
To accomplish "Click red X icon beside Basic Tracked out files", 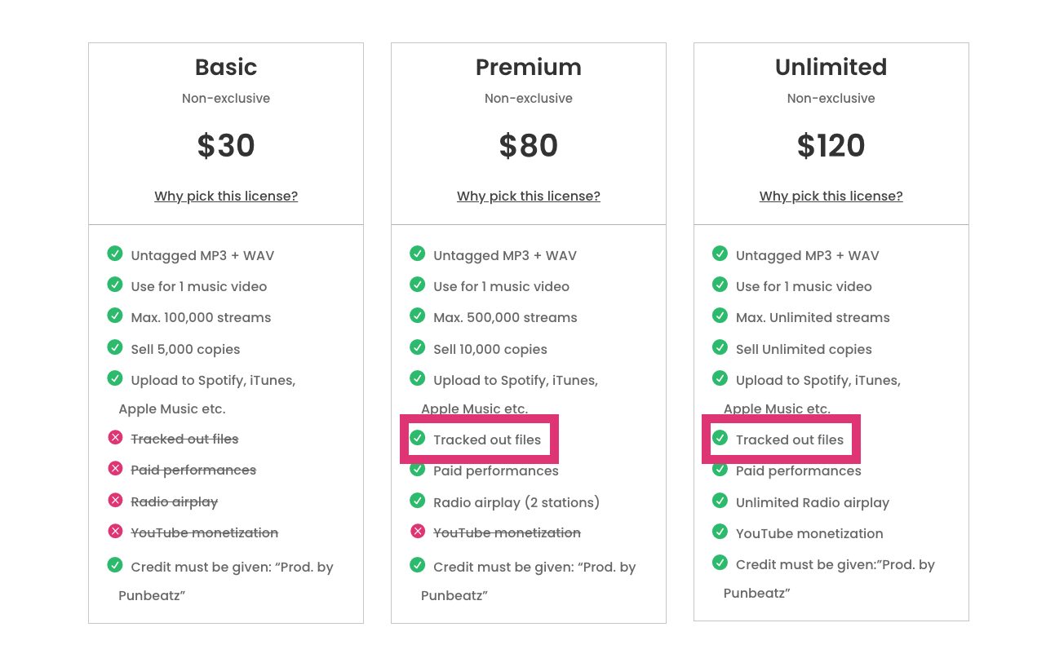I will point(115,438).
